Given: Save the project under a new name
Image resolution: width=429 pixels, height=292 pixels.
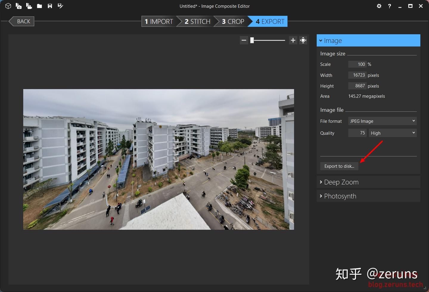Looking at the screenshot, I should pos(60,6).
